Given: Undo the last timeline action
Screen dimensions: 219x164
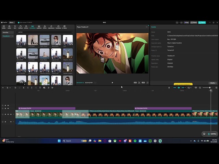Looking at the screenshot, I should click(15, 87).
